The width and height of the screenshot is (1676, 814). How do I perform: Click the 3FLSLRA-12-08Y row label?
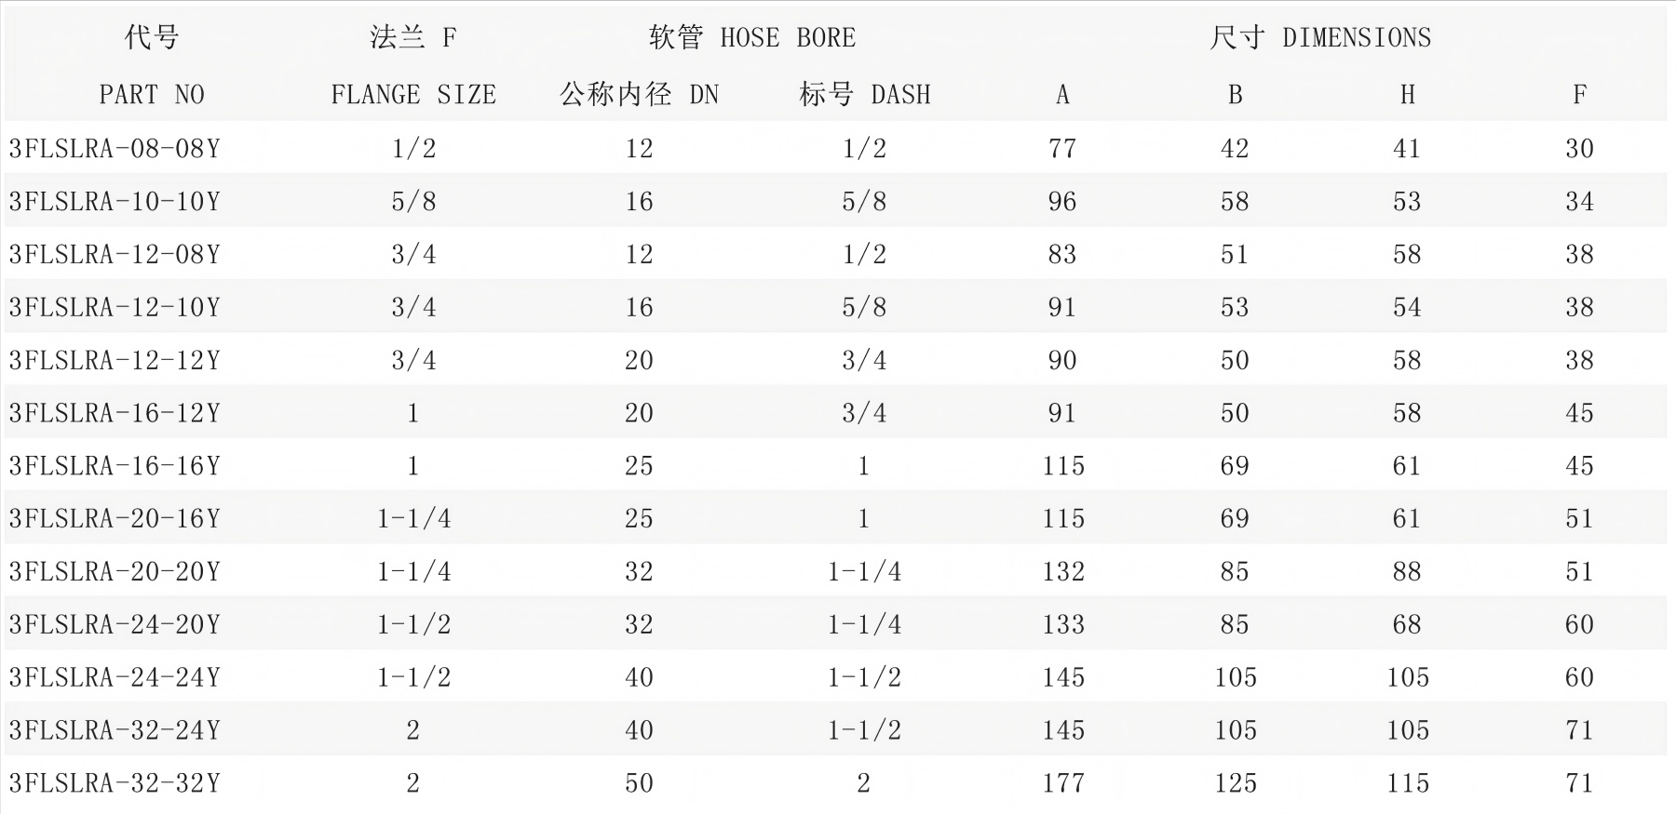115,255
